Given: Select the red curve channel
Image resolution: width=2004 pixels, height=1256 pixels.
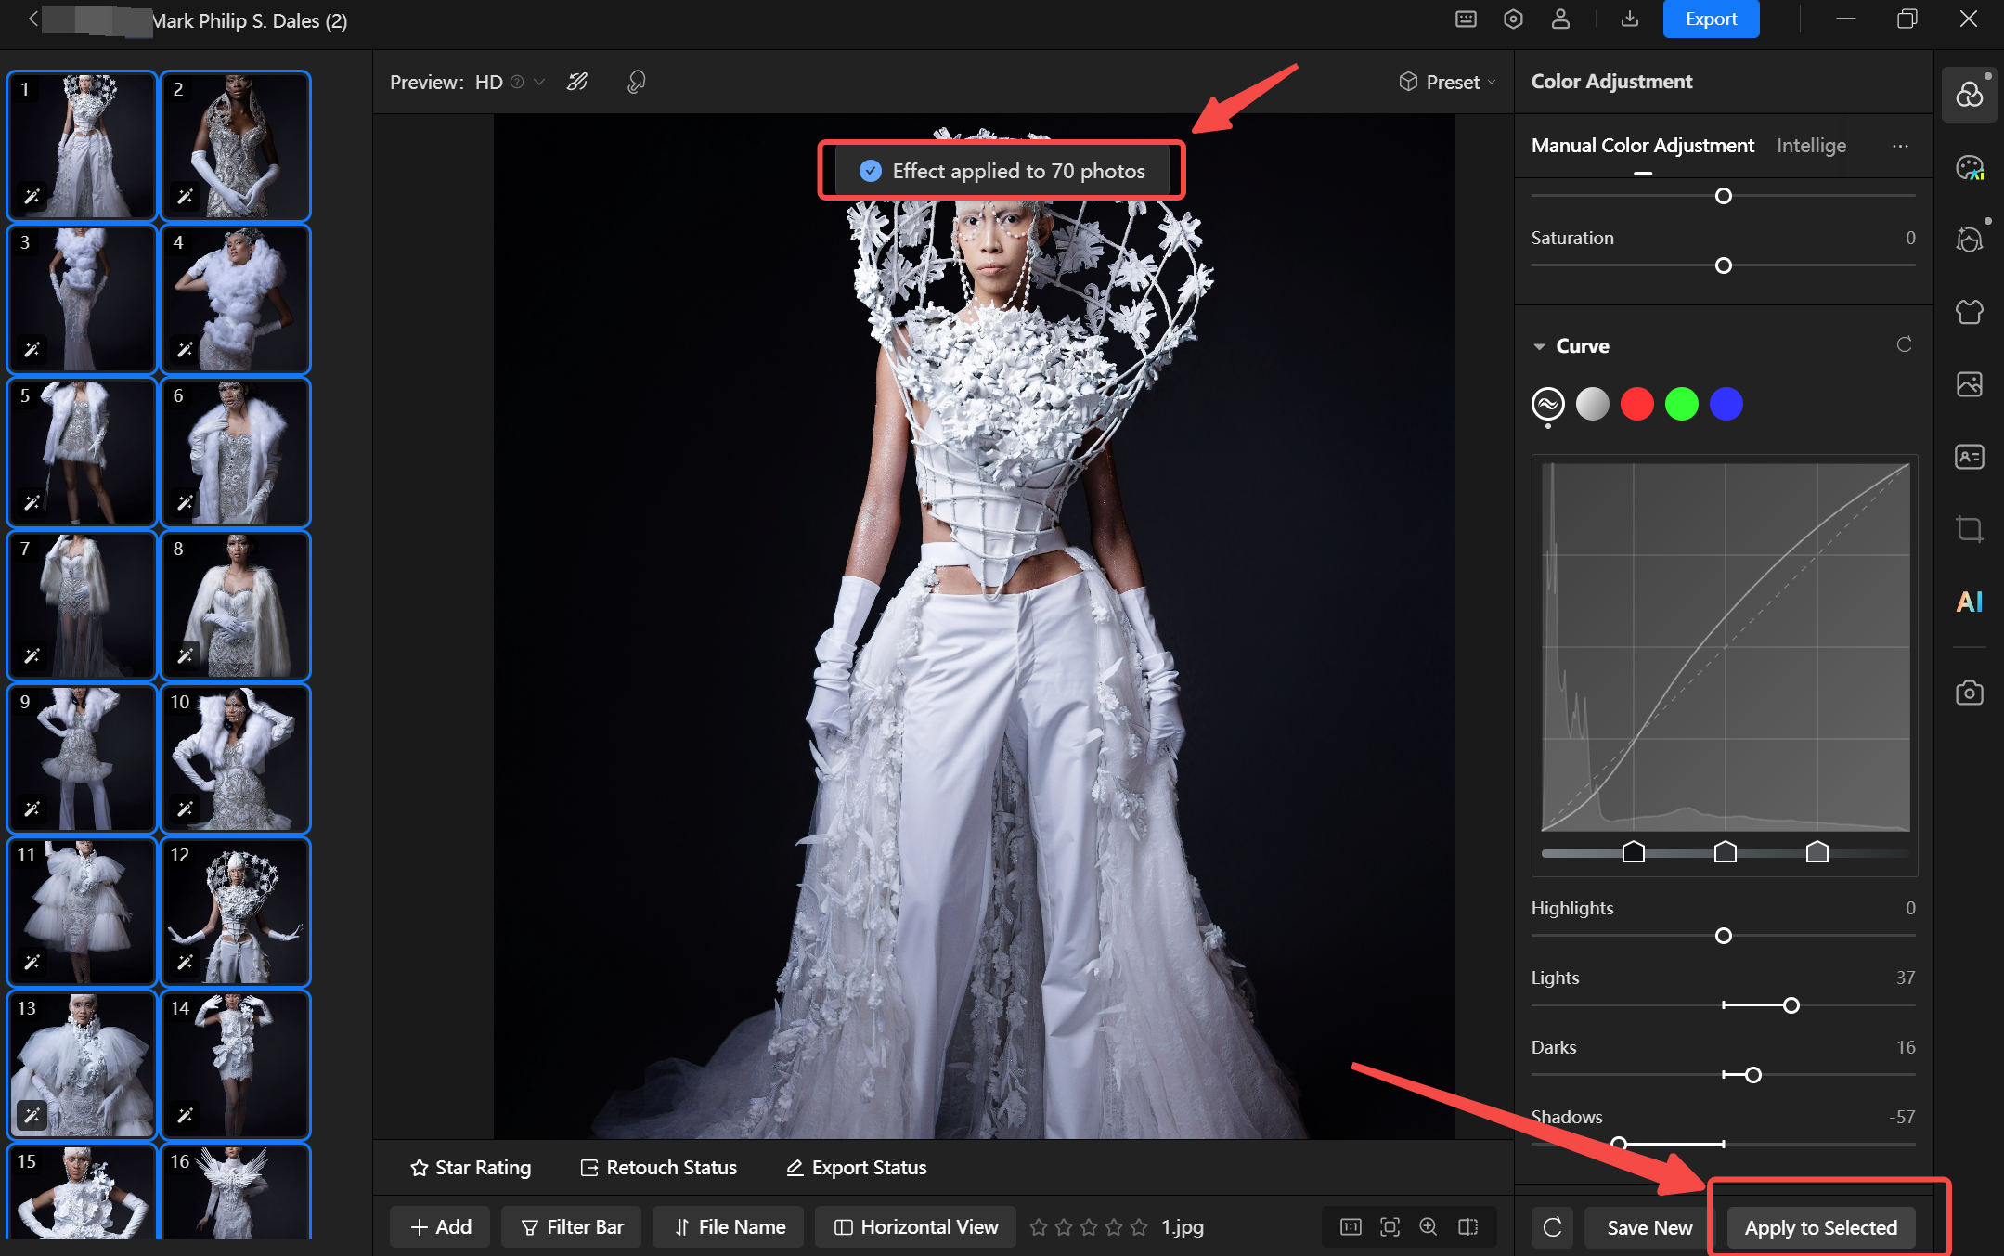Looking at the screenshot, I should [1636, 404].
